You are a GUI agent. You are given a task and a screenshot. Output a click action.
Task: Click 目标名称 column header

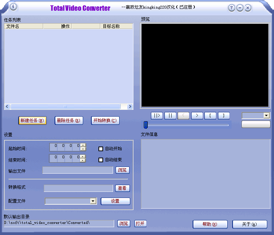[116, 26]
